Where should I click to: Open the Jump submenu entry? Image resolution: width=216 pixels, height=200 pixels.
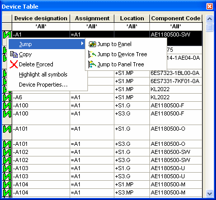tap(47, 44)
